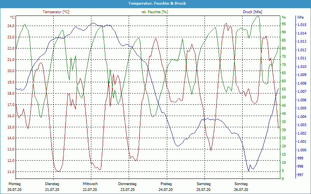The height and width of the screenshot is (194, 311).
Task: Click the 'hPa' pressure axis unit label
Action: [x=300, y=17]
